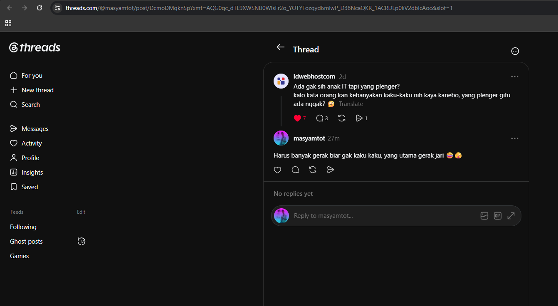Like the idwebhostcom post with red heart
The width and height of the screenshot is (558, 306).
(x=297, y=118)
